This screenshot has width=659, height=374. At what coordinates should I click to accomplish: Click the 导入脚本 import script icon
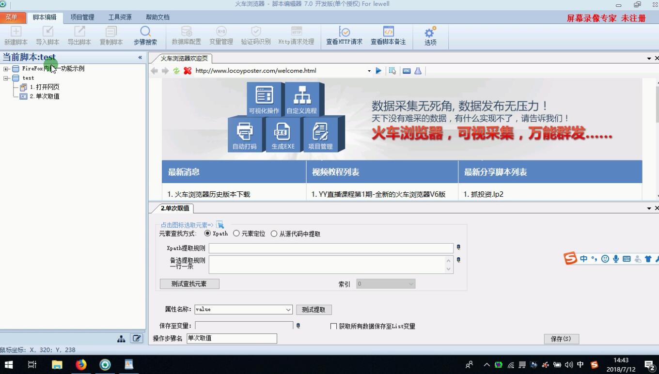pyautogui.click(x=47, y=36)
